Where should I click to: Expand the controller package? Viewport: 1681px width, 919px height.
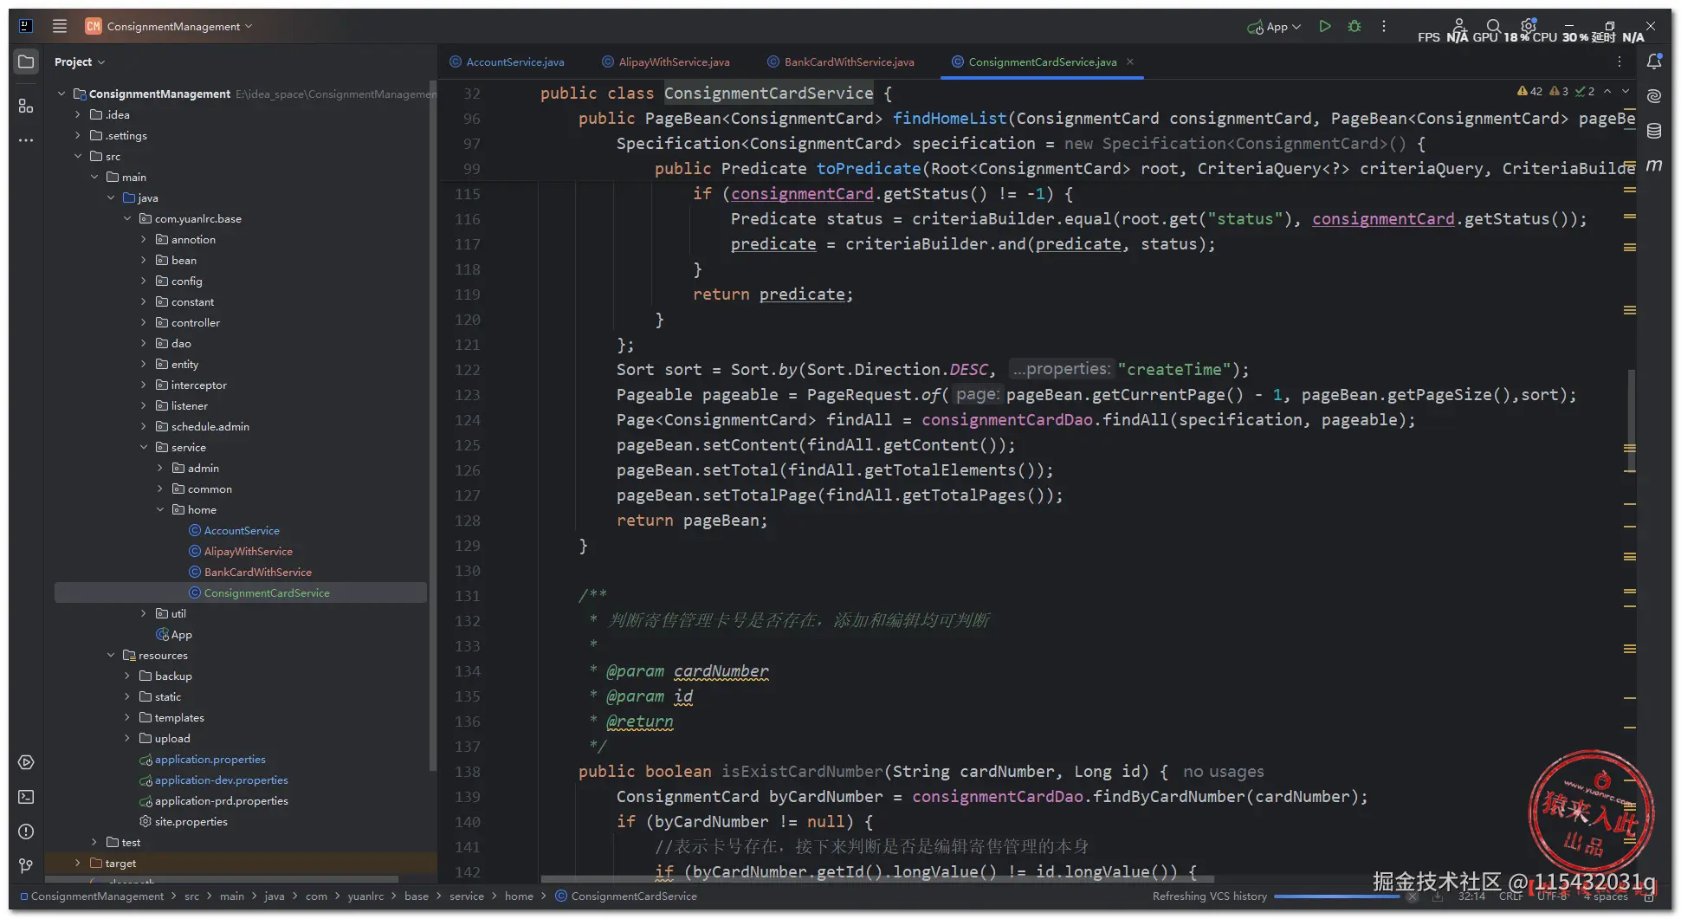pos(144,322)
